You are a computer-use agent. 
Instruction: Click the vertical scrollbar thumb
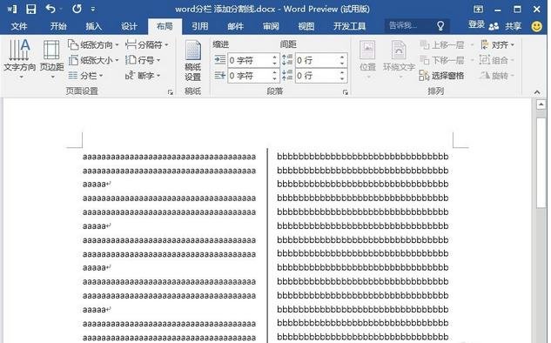point(541,164)
